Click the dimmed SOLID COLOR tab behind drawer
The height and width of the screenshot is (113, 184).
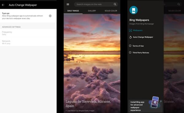tap(174, 11)
